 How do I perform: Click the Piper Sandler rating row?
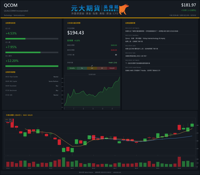pos(32,77)
